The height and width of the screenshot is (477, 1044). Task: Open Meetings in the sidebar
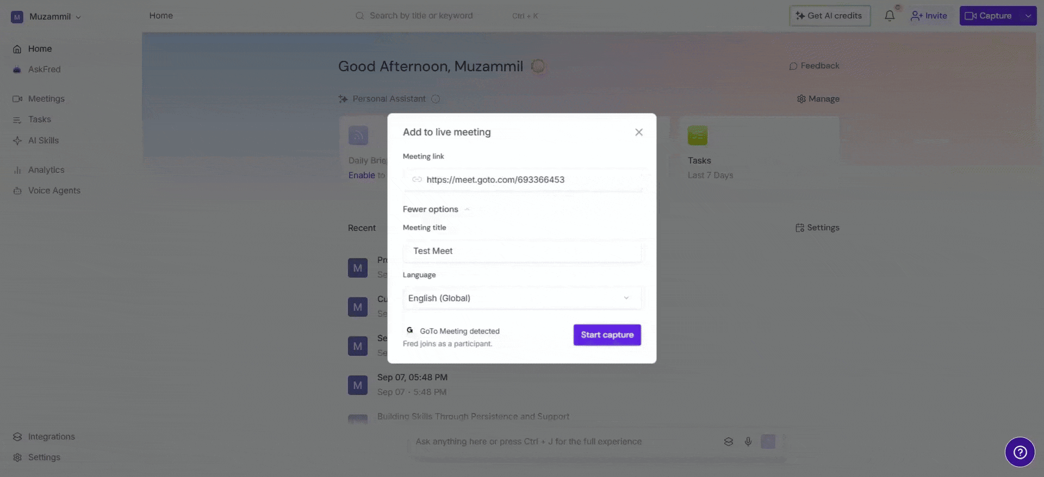pos(39,99)
